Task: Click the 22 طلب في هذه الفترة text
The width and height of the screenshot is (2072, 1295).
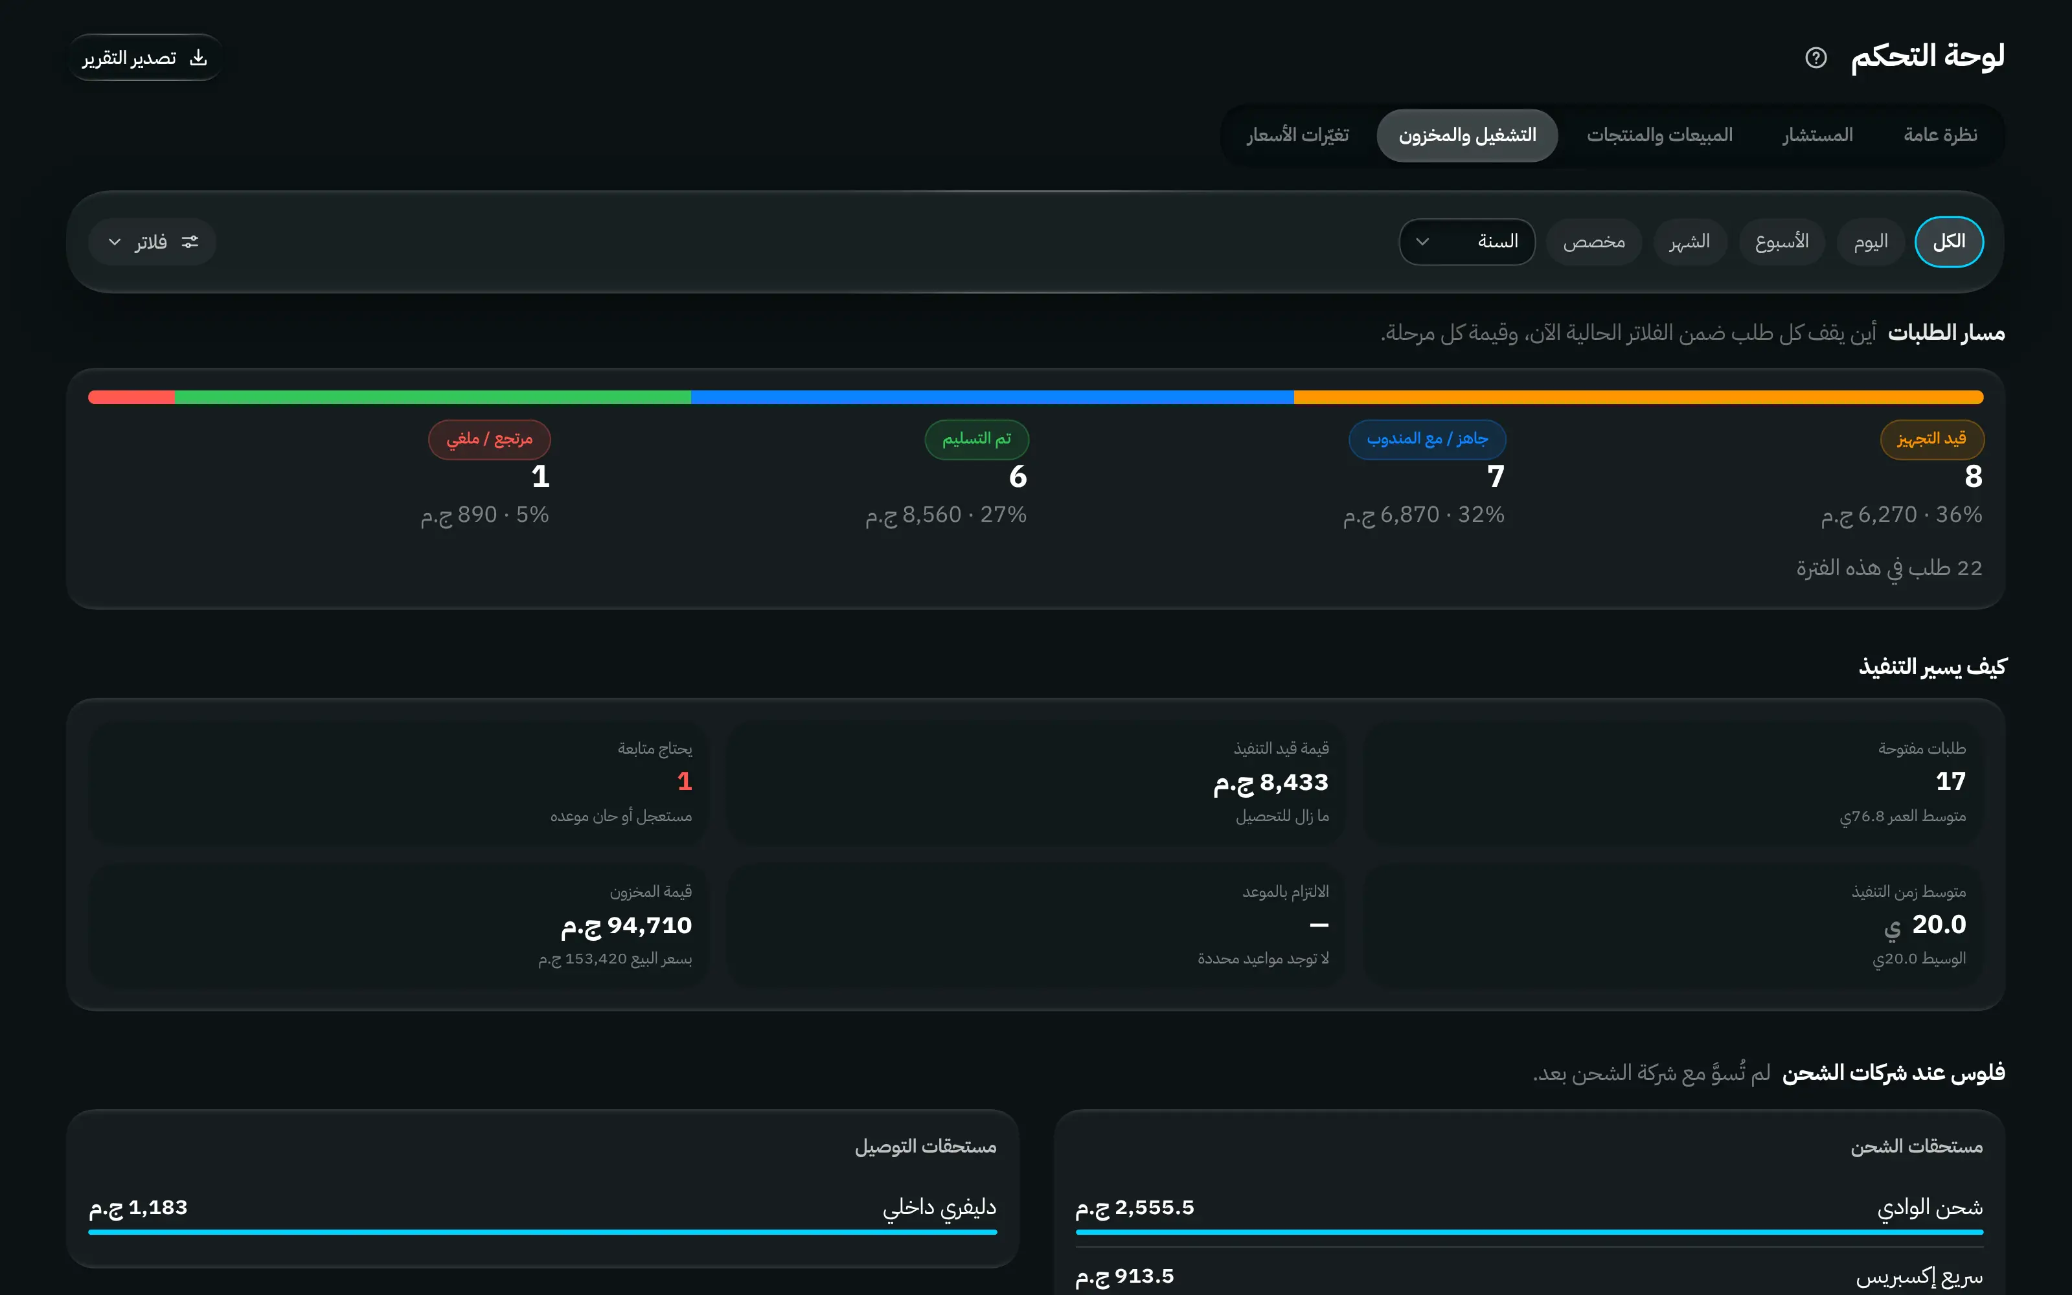Action: pos(1889,568)
